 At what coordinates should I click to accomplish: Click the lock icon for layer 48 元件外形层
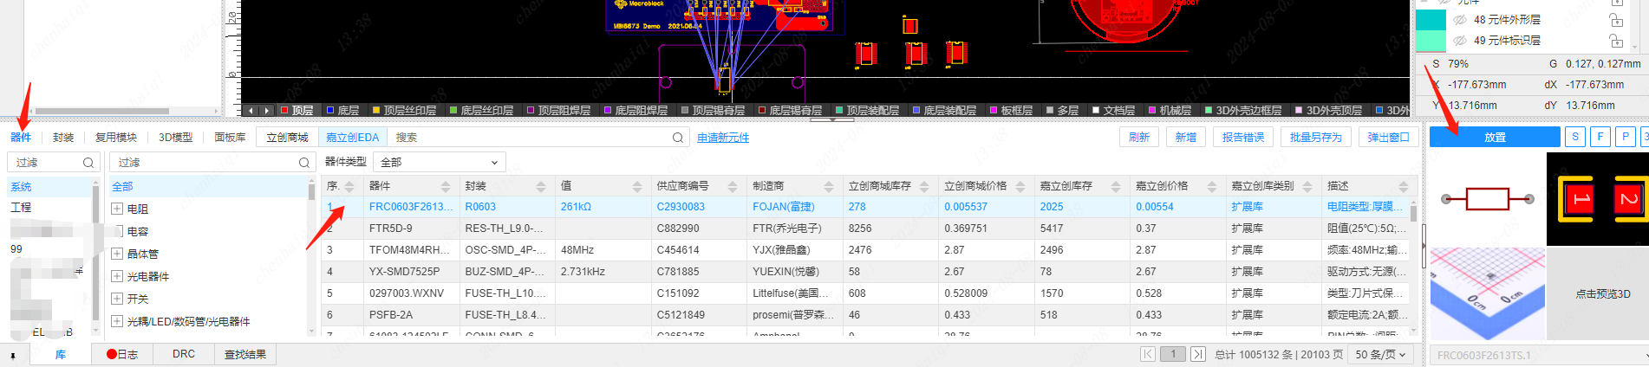point(1616,20)
